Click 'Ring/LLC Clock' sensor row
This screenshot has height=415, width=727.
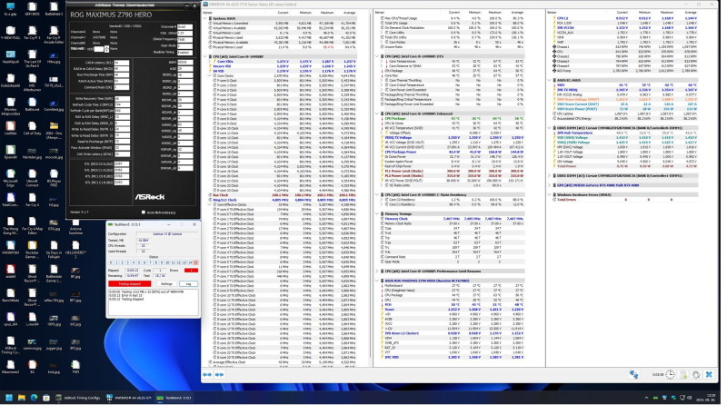click(281, 200)
